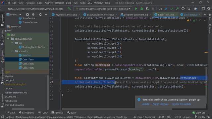The height and width of the screenshot is (119, 212).
Task: Open the run configuration dropdown
Action: pyautogui.click(x=103, y=9)
